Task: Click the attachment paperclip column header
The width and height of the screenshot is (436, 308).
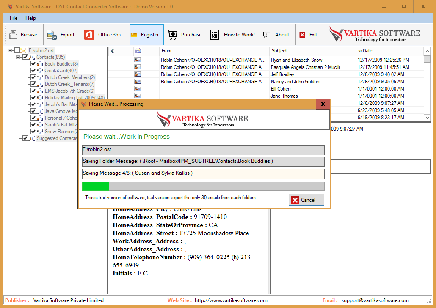Action: click(113, 51)
